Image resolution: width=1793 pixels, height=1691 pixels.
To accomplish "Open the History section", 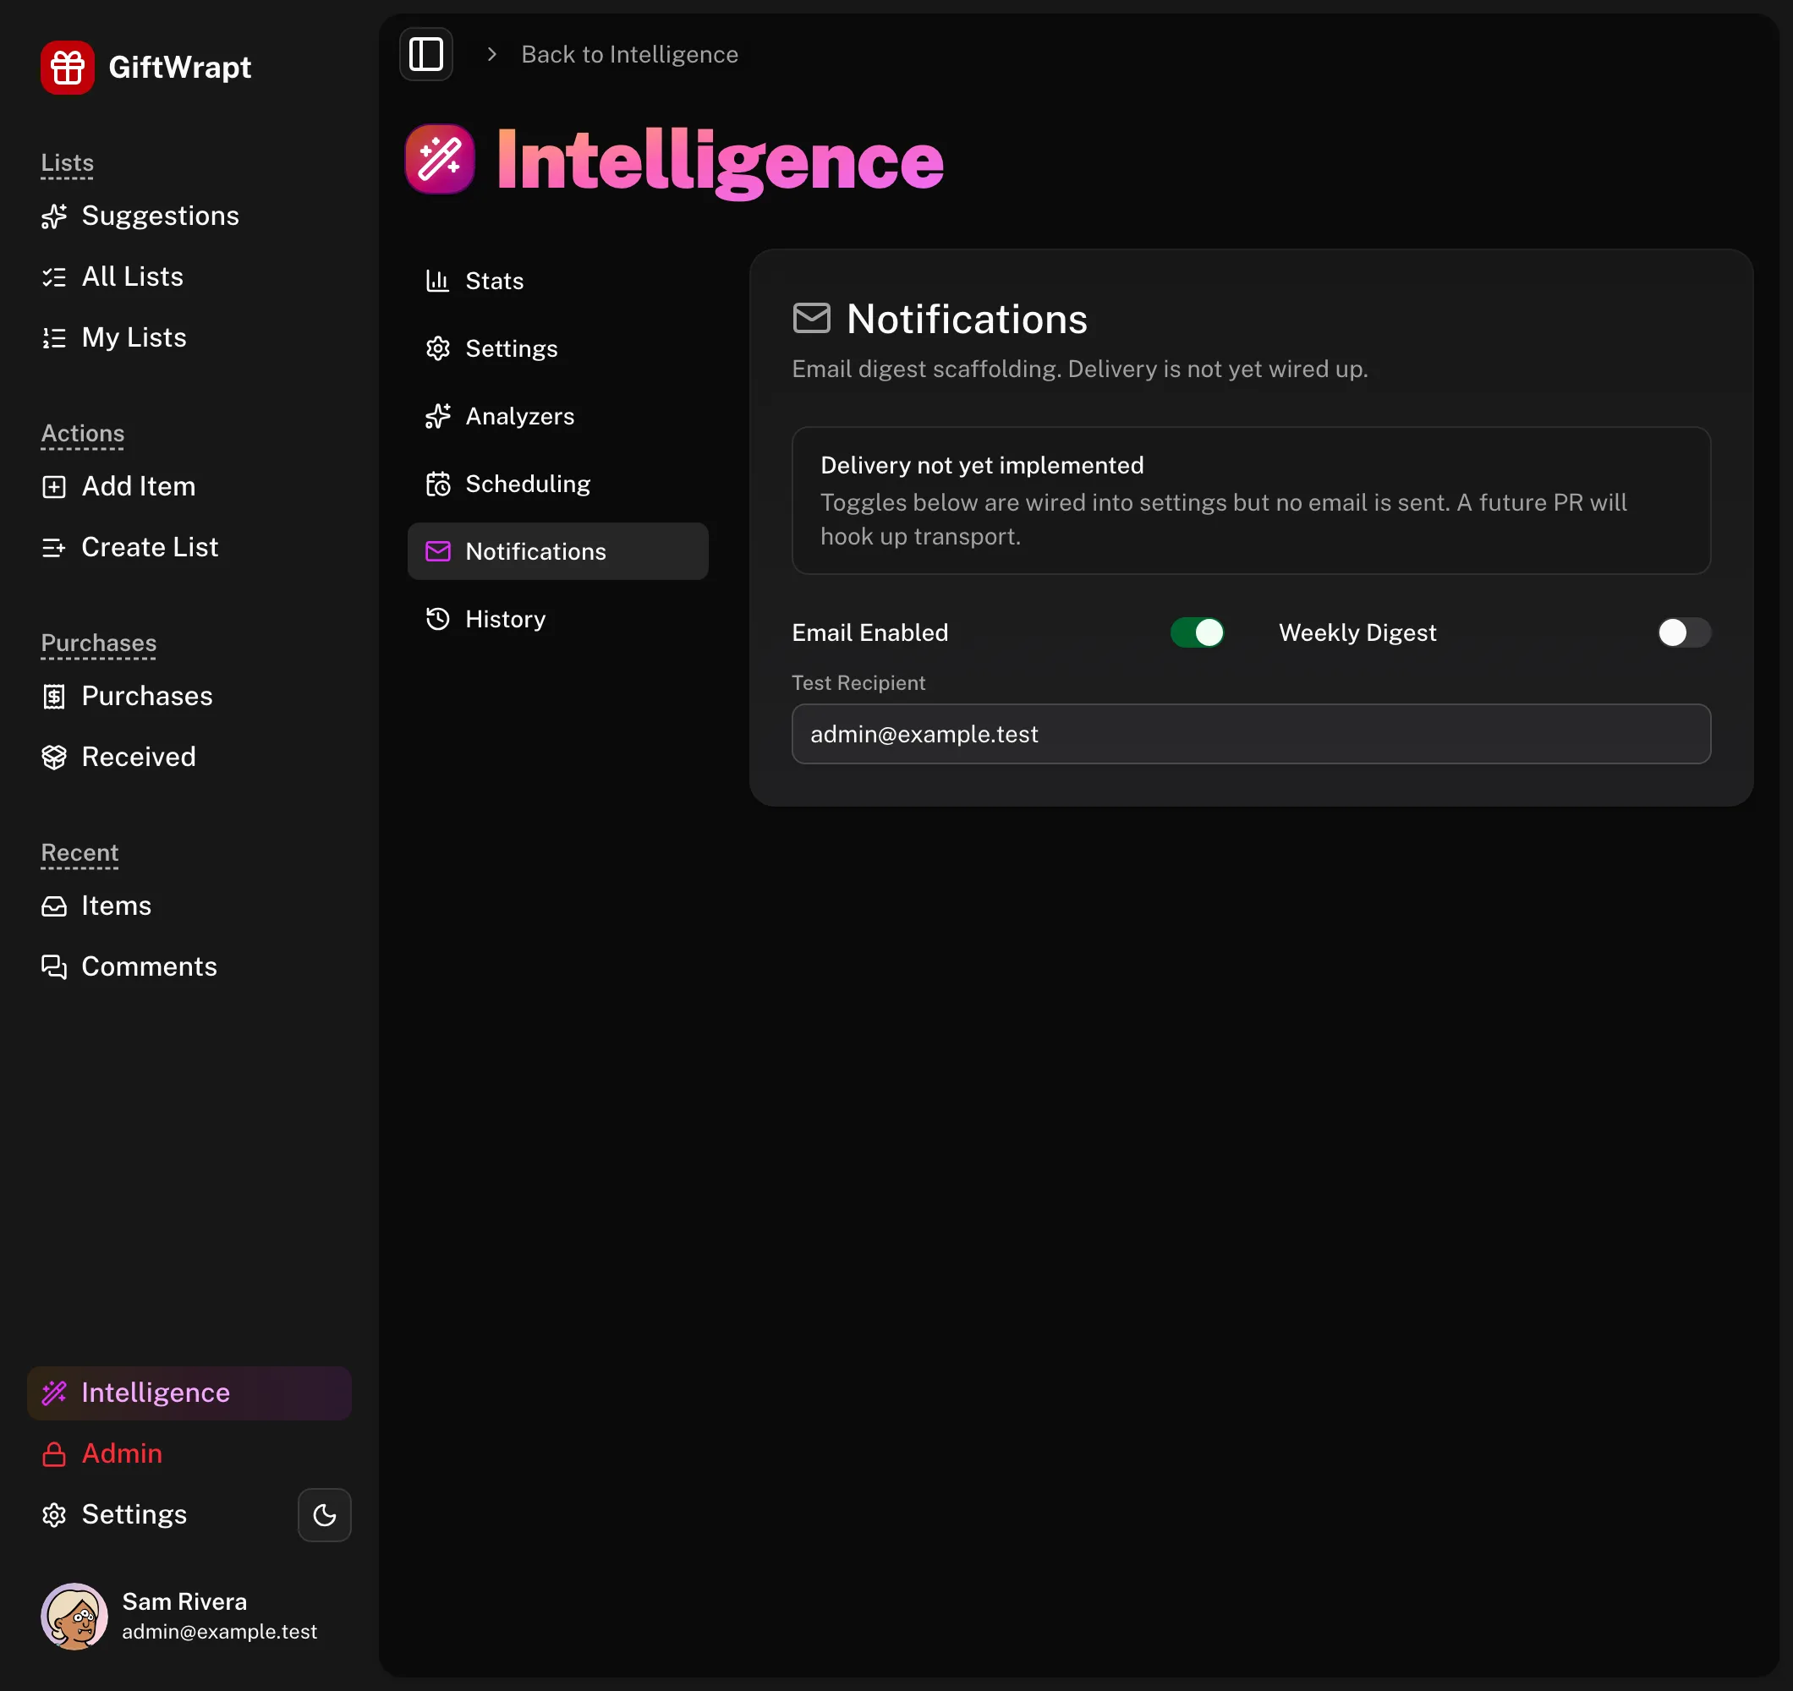I will (x=557, y=619).
